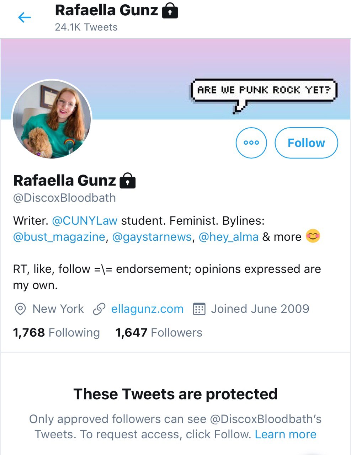The height and width of the screenshot is (455, 351).
Task: Click the padlock icon in the top header
Action: 170,10
